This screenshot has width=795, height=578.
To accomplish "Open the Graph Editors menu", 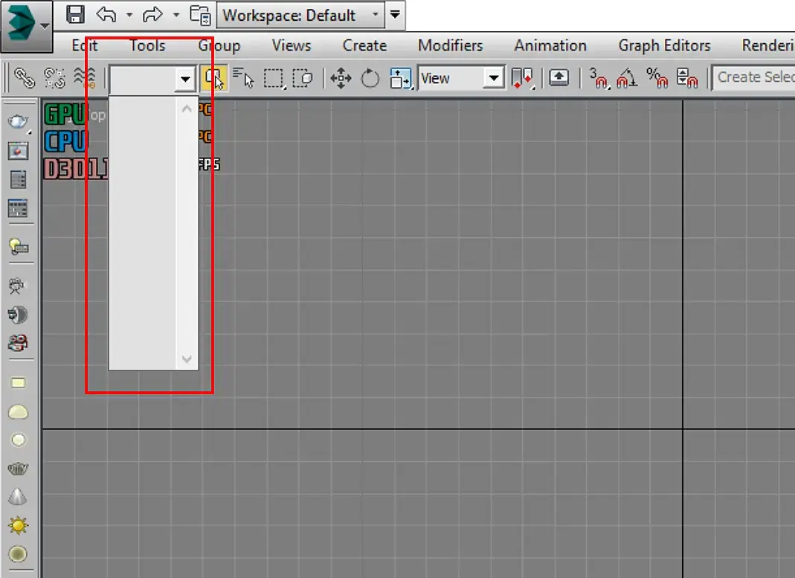I will coord(664,45).
